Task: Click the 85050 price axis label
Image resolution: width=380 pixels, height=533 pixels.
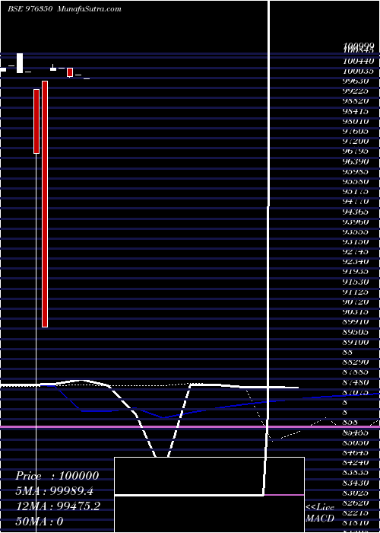Action: point(356,442)
